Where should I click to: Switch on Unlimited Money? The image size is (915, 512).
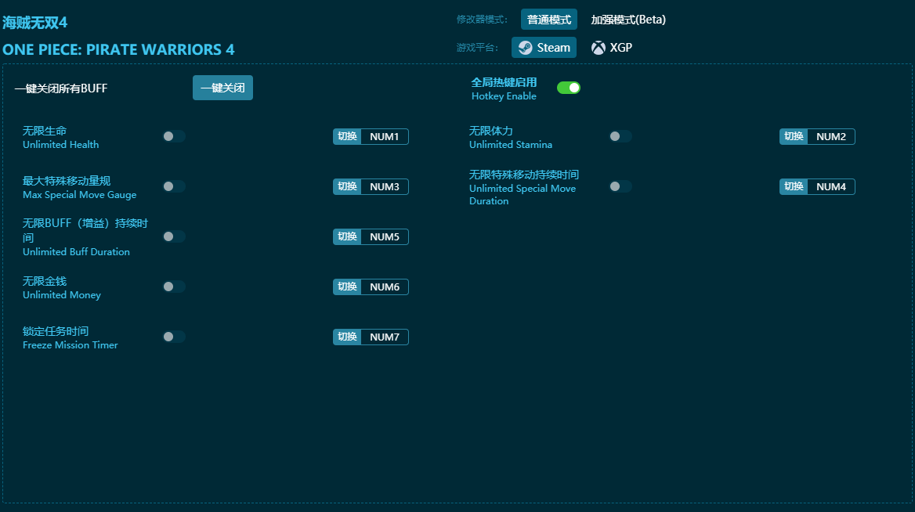173,287
